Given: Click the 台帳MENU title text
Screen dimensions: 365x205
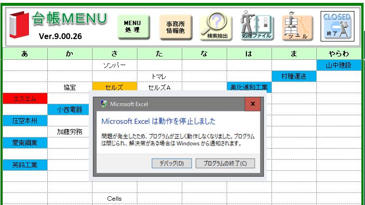Looking at the screenshot, I should [70, 18].
